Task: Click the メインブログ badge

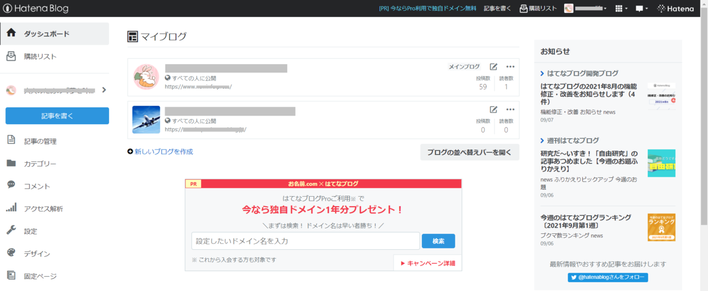Action: point(463,67)
